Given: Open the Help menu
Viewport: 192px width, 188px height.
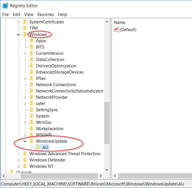Looking at the screenshot, I should click(62, 15).
